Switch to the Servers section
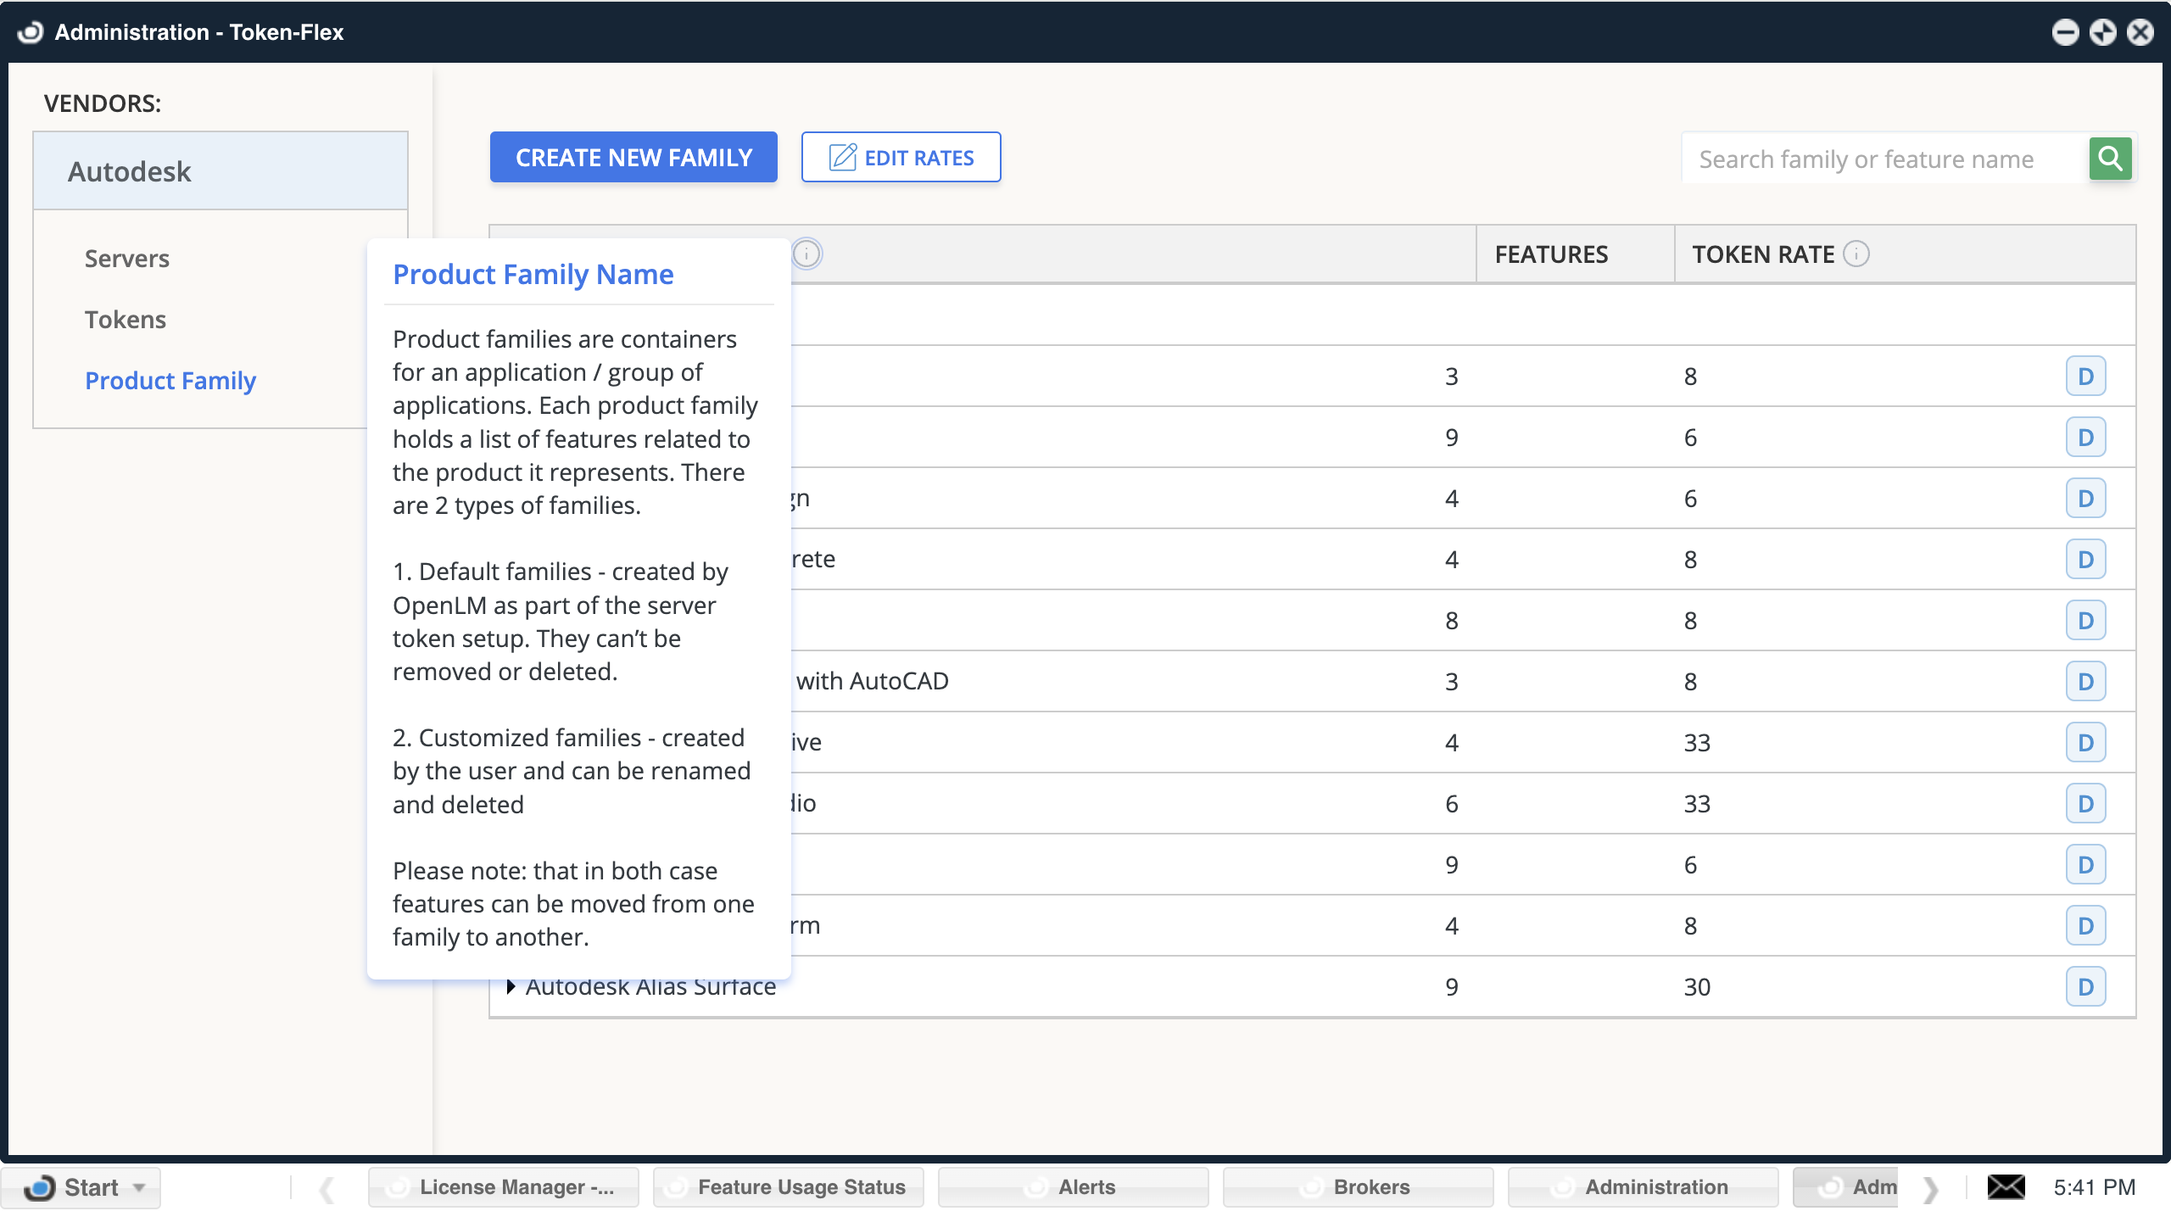Image resolution: width=2171 pixels, height=1211 pixels. (x=126, y=258)
